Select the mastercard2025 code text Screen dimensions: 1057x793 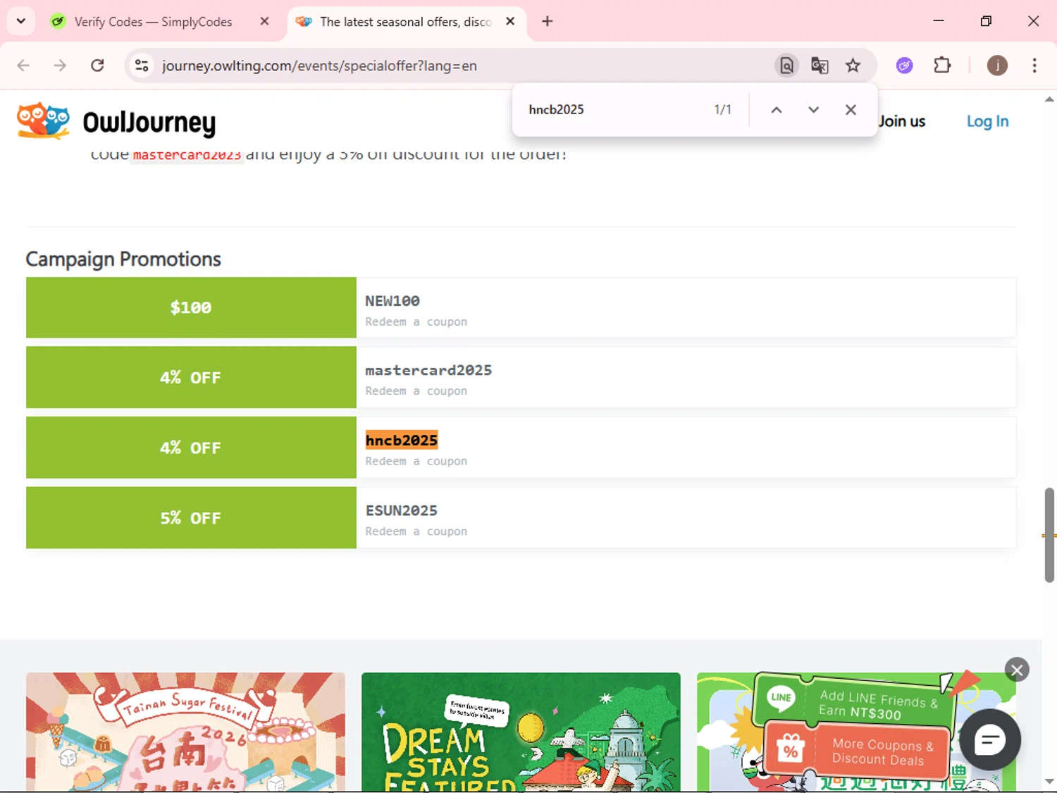tap(428, 370)
